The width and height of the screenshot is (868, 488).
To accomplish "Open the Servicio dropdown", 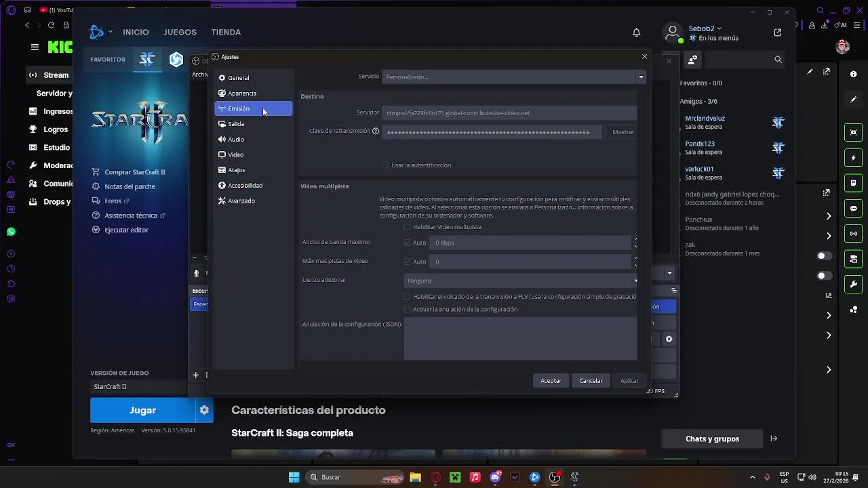I will (x=513, y=77).
